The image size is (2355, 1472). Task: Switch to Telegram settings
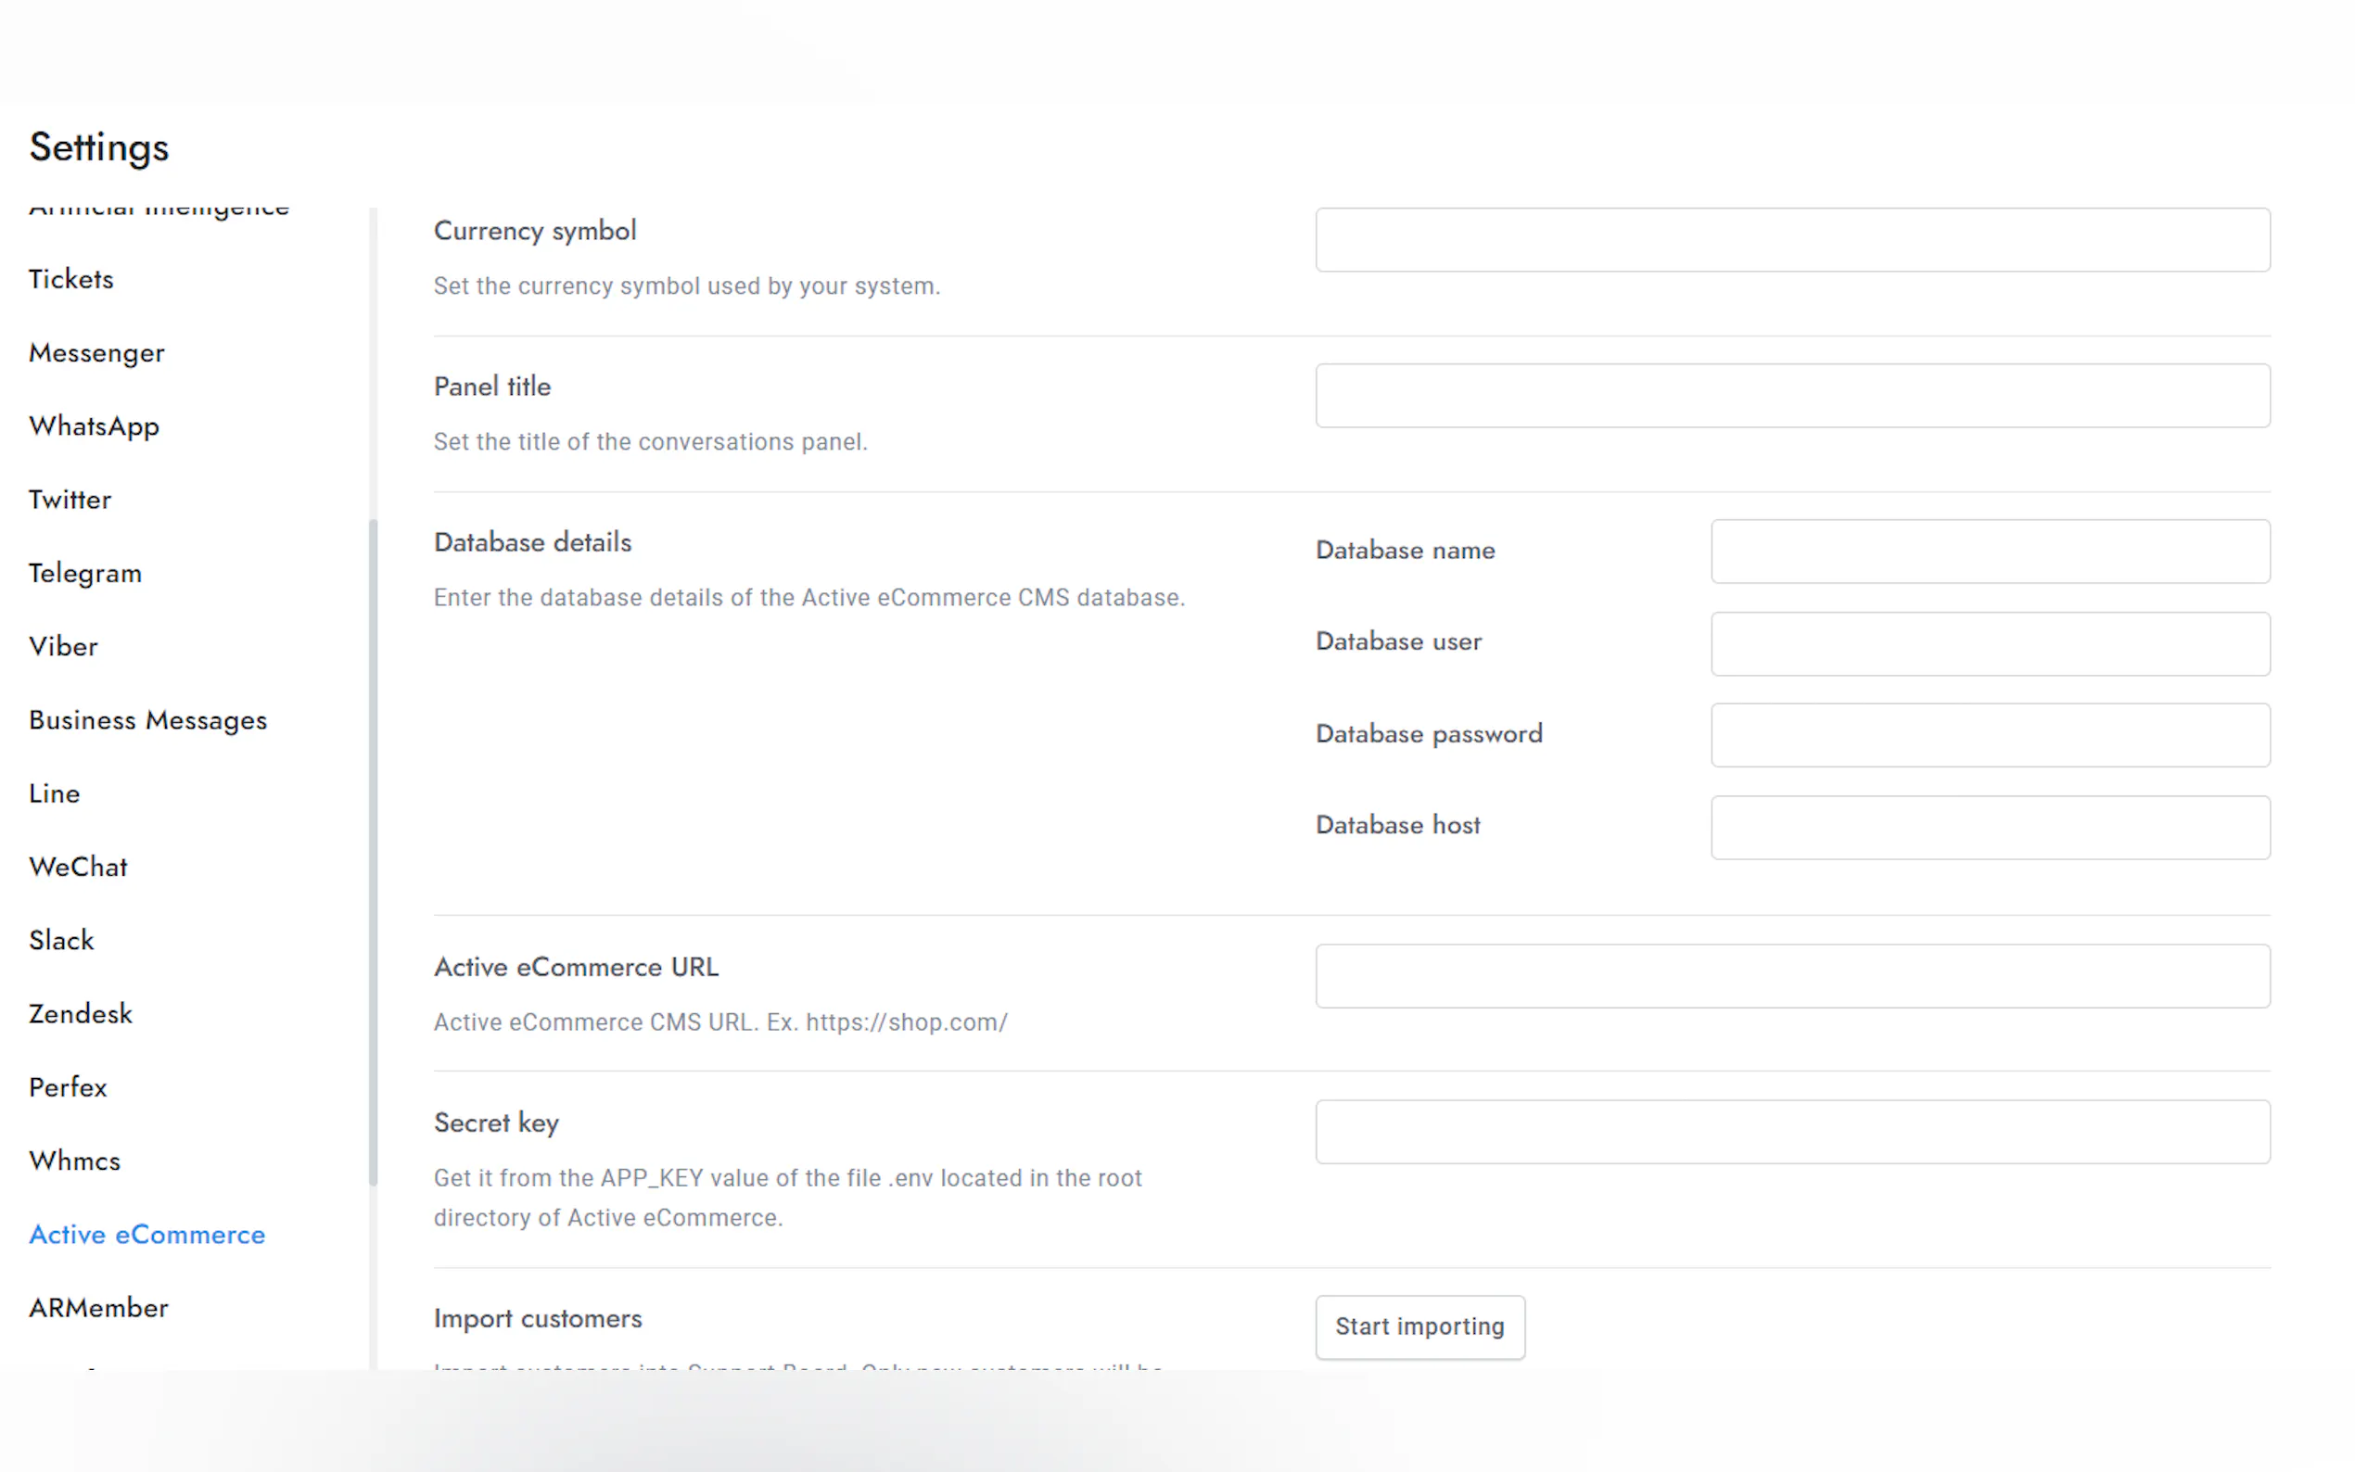pos(84,574)
